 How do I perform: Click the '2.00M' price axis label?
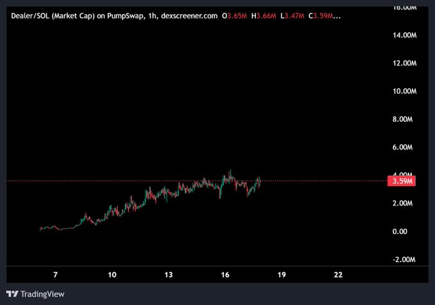402,203
